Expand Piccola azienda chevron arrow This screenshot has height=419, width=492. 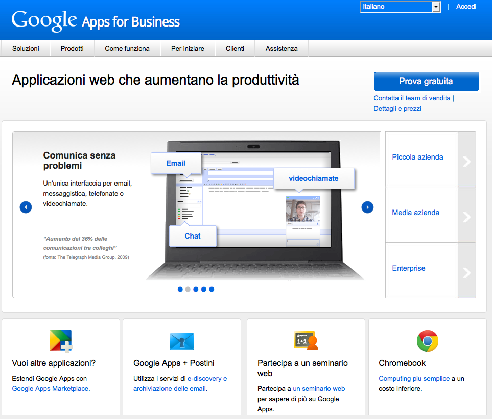[x=467, y=161]
